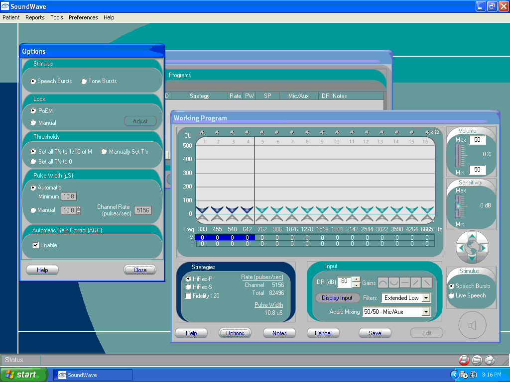
Task: Open the Filters dropdown showing Extended Low
Action: click(426, 298)
